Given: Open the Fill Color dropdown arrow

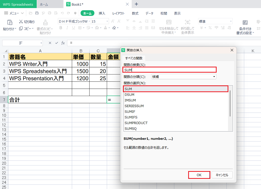Looking at the screenshot, I should [x=101, y=28].
